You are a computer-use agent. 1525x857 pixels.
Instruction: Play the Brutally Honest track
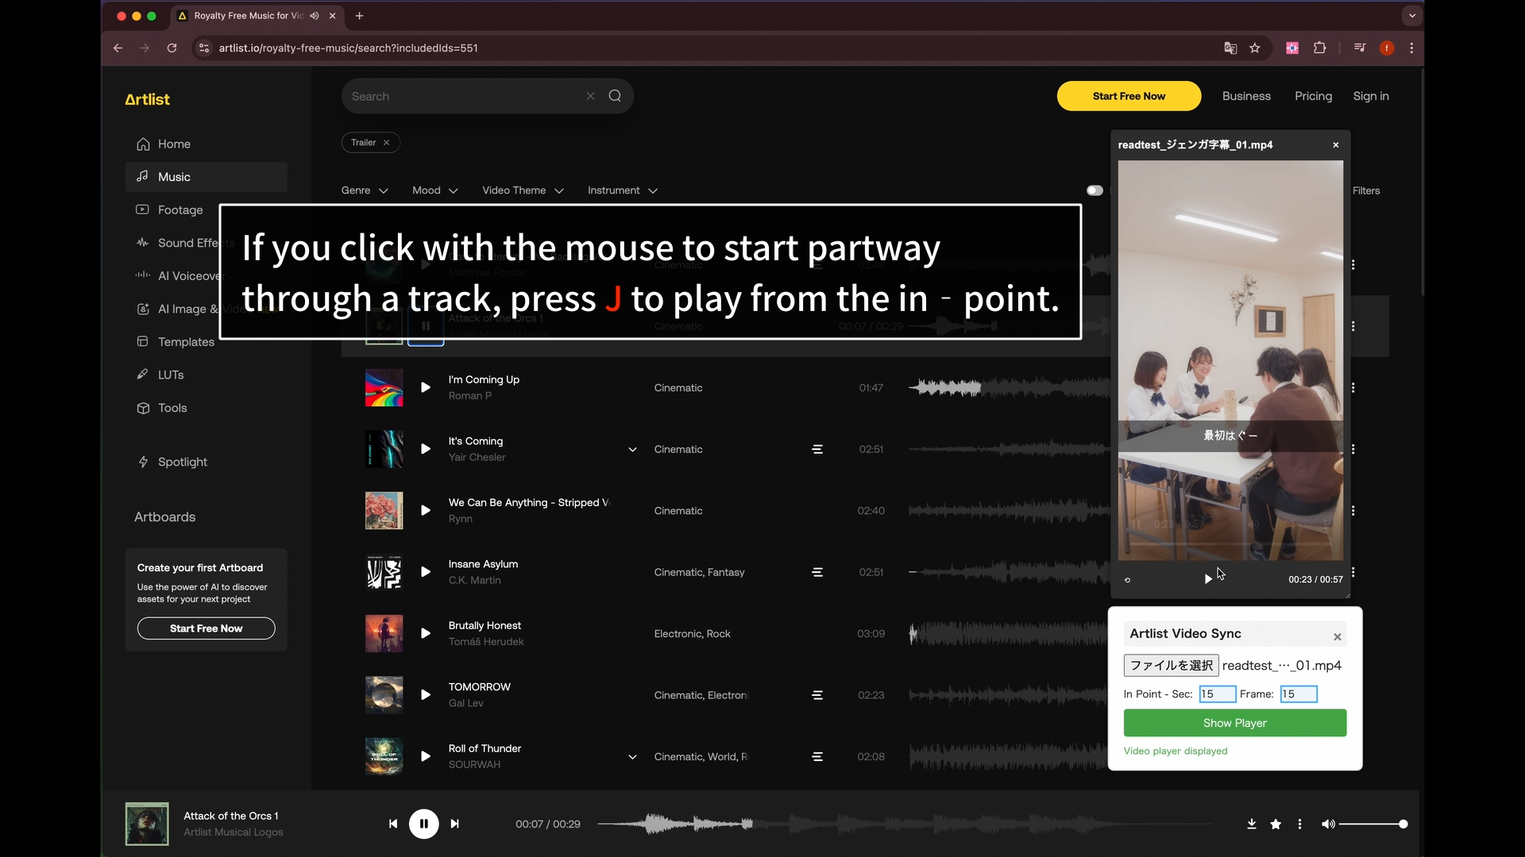click(x=426, y=633)
